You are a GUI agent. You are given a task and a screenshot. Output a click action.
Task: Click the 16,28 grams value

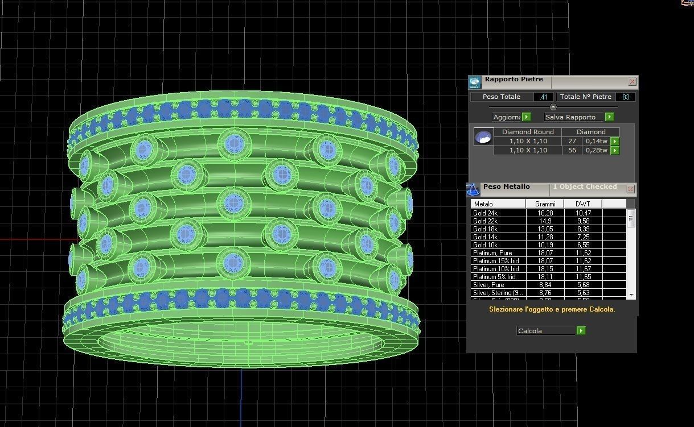pyautogui.click(x=545, y=213)
